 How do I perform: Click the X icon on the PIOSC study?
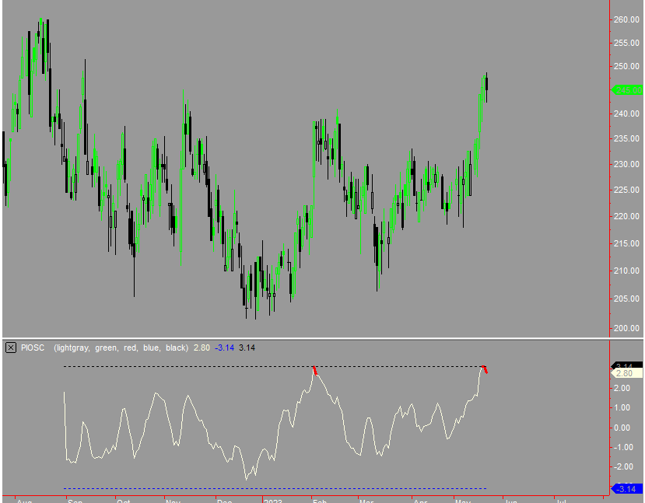coord(10,348)
